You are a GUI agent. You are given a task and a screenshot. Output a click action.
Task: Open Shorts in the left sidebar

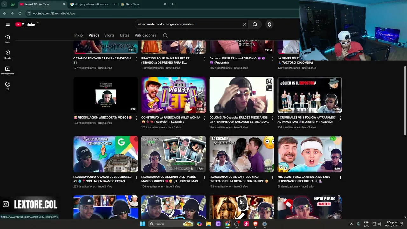coord(8,55)
